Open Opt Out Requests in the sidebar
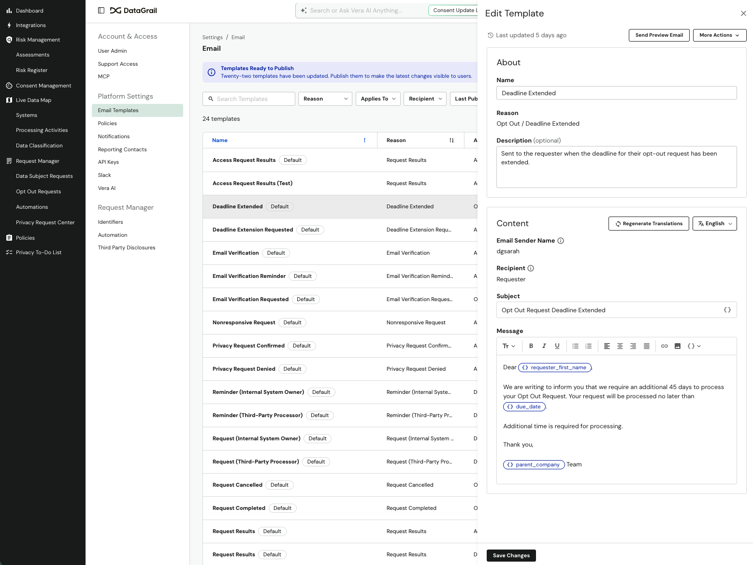This screenshot has height=565, width=753. pyautogui.click(x=38, y=191)
